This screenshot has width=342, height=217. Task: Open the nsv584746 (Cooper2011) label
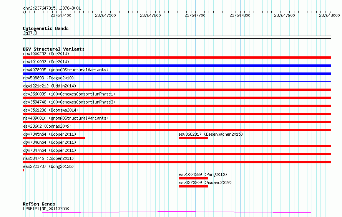48,158
